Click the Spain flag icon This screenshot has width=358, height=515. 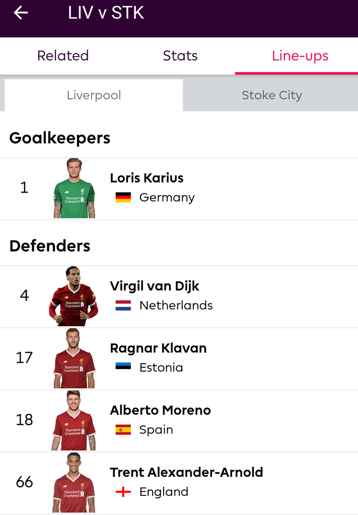[123, 430]
